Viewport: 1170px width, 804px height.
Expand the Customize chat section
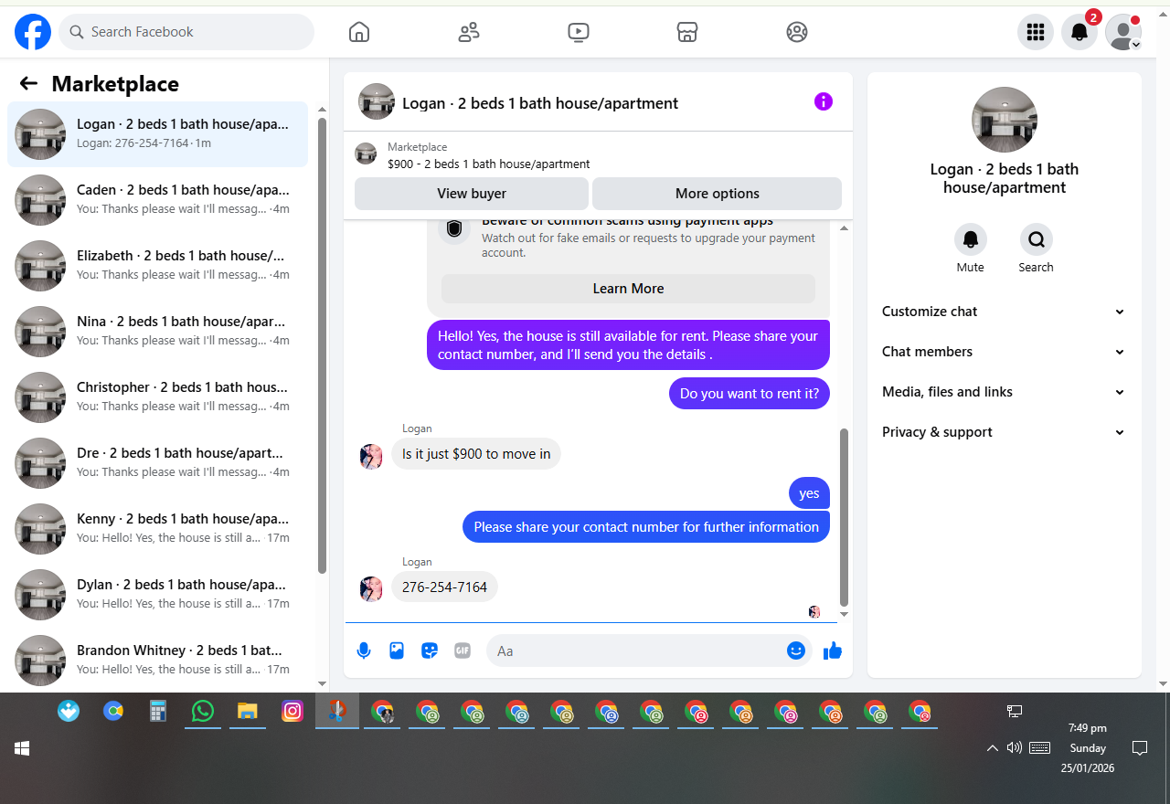pyautogui.click(x=1004, y=312)
